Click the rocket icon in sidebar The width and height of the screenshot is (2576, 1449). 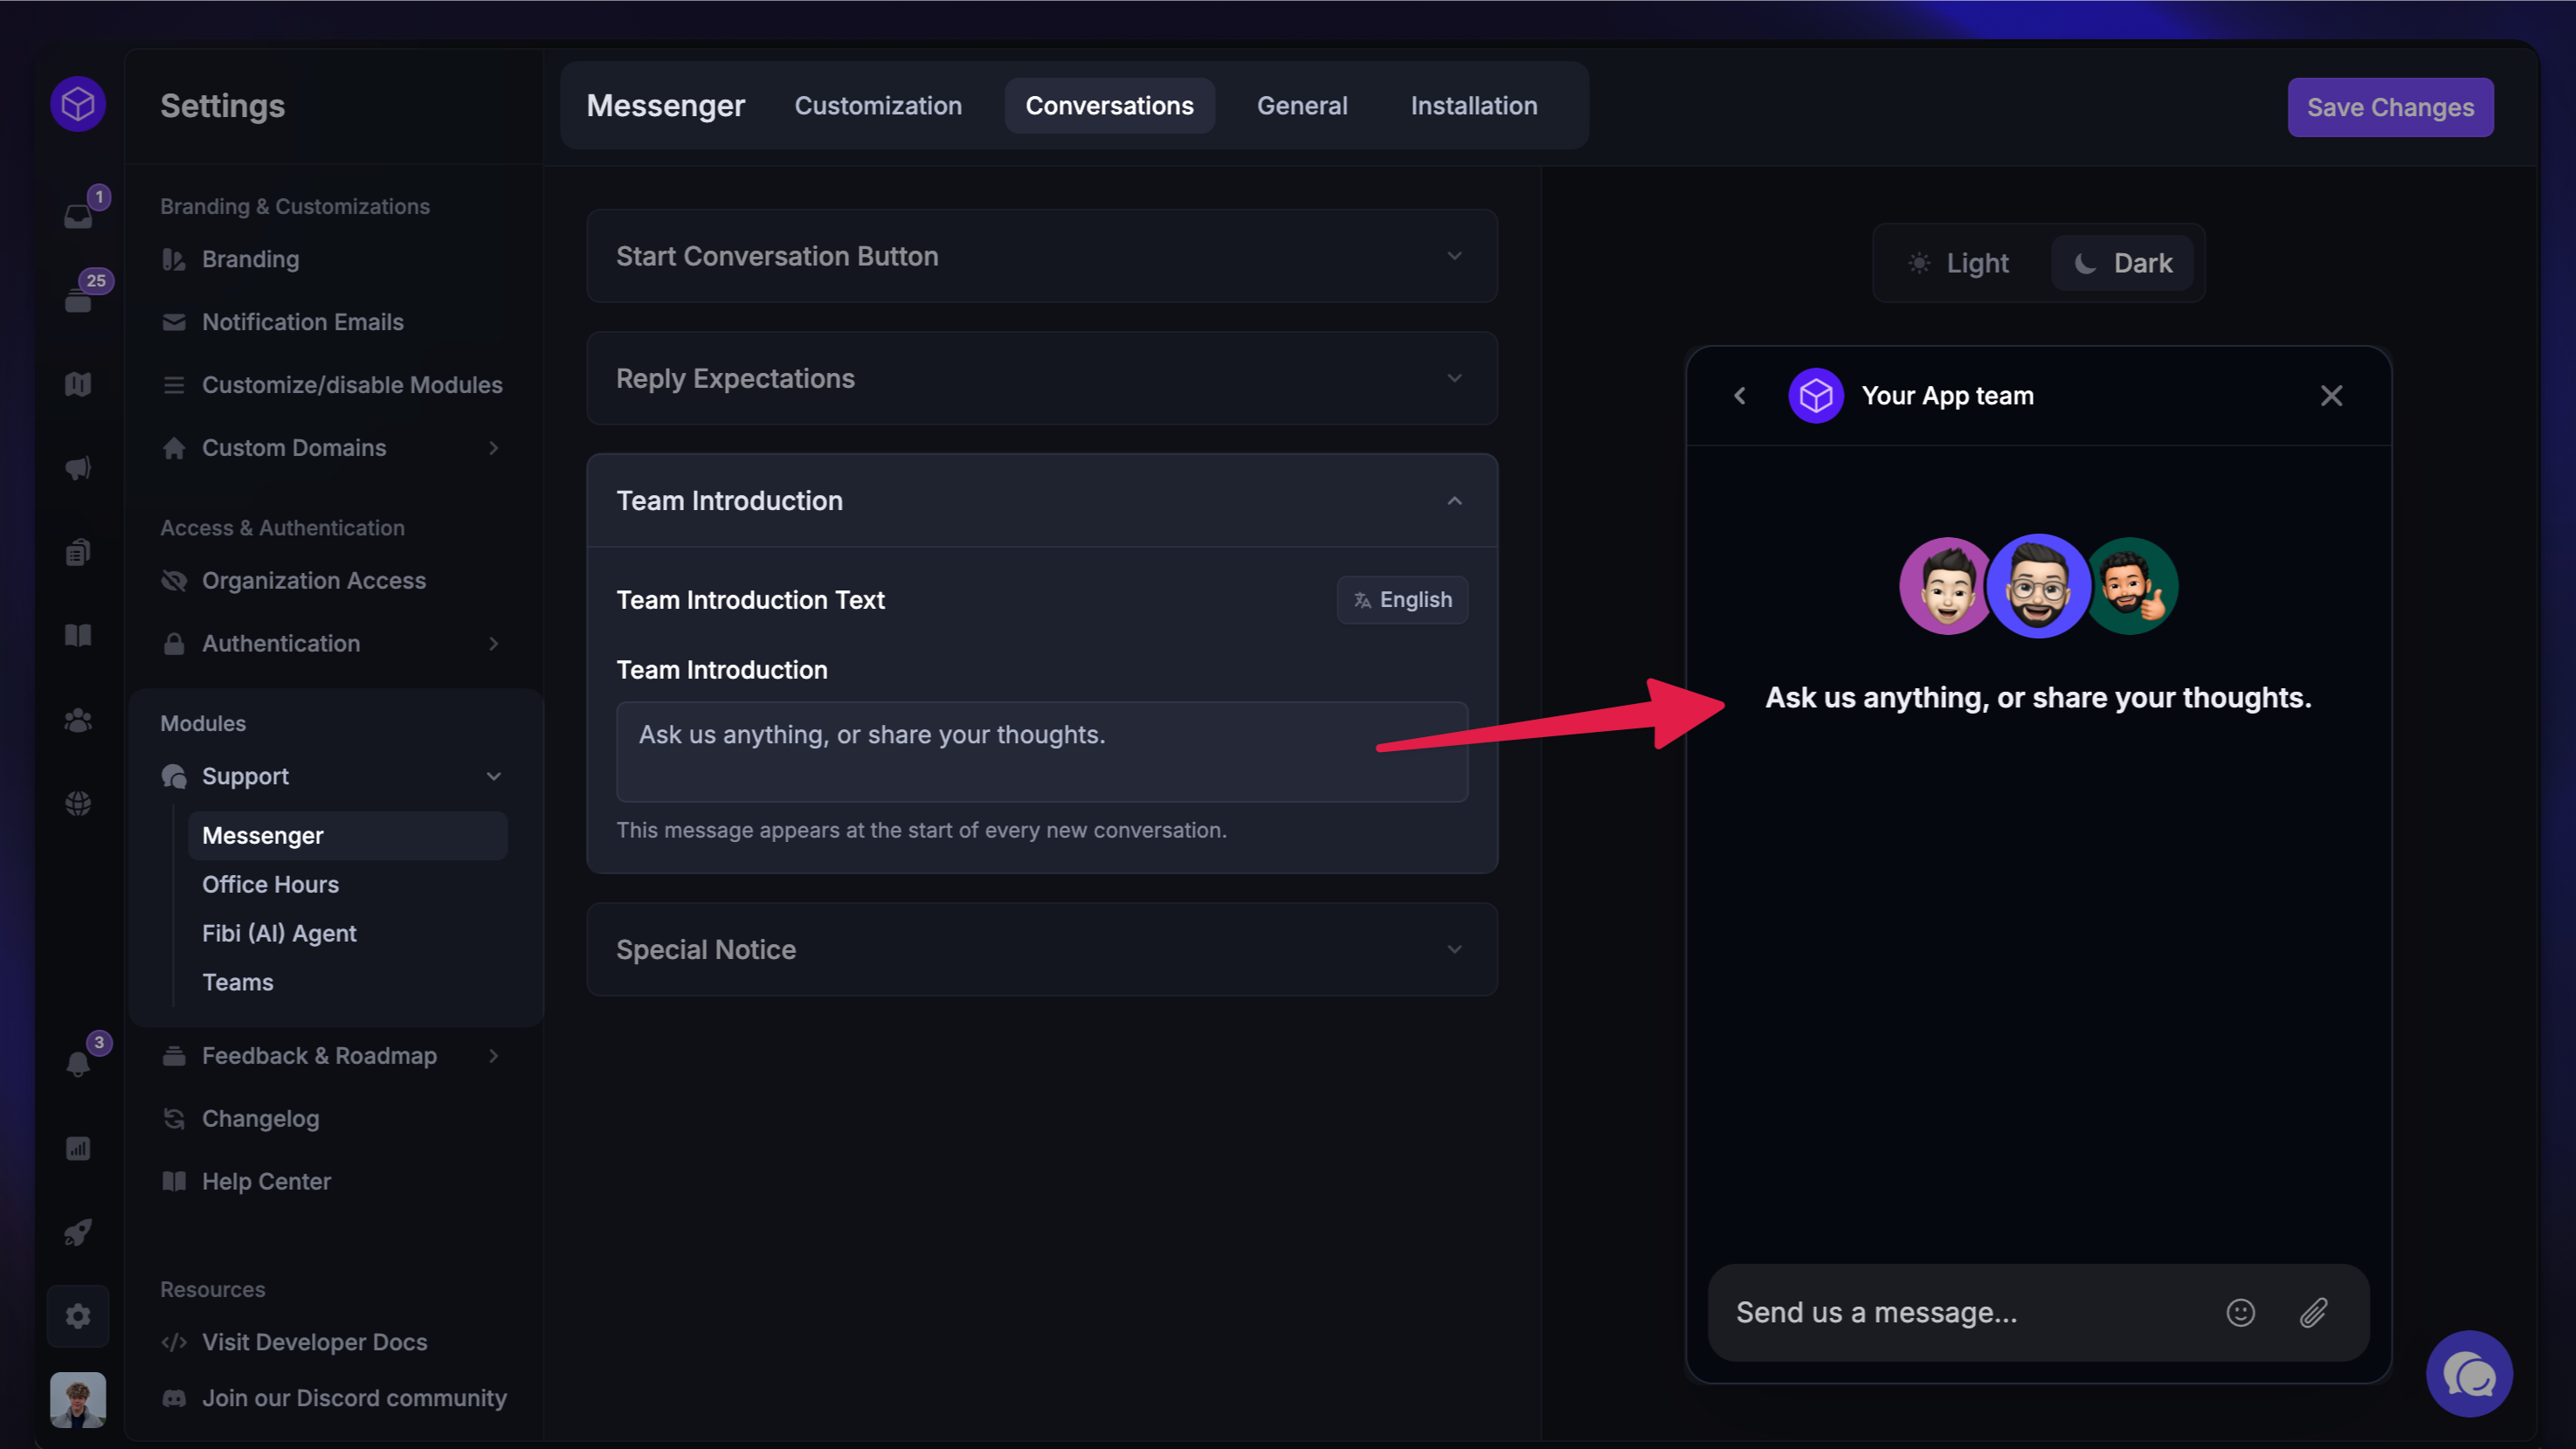click(x=78, y=1232)
